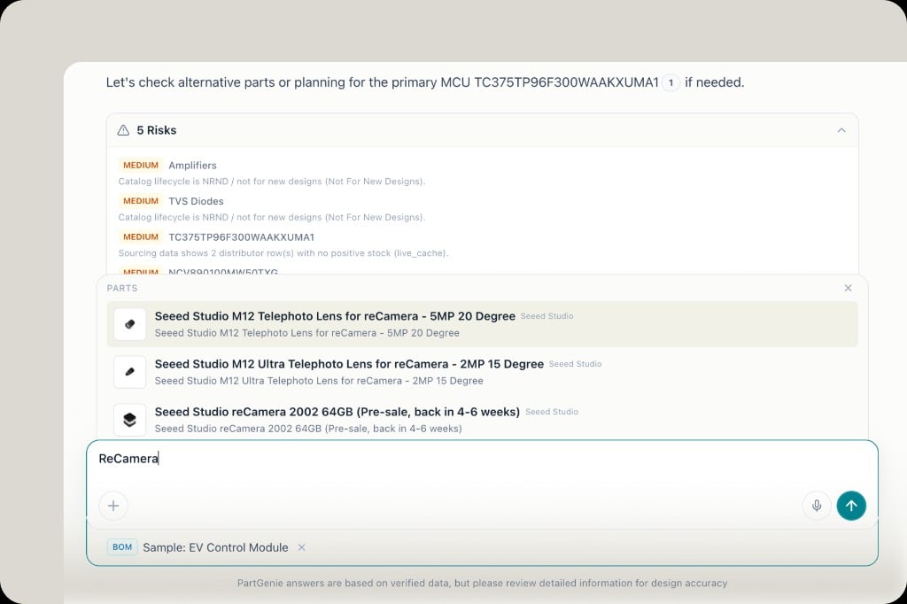This screenshot has height=604, width=907.
Task: Click the TVS Diodes risk entry
Action: point(196,201)
